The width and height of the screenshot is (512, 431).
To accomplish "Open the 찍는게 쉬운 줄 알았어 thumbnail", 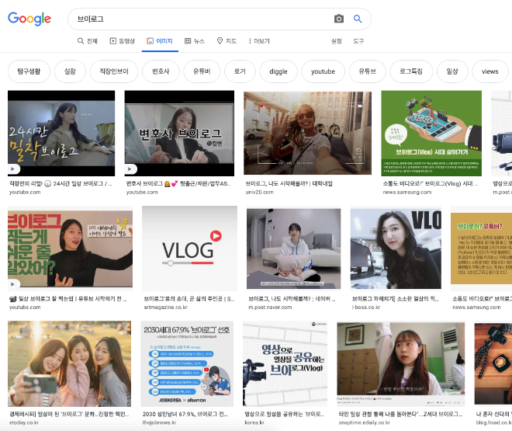I will click(70, 249).
